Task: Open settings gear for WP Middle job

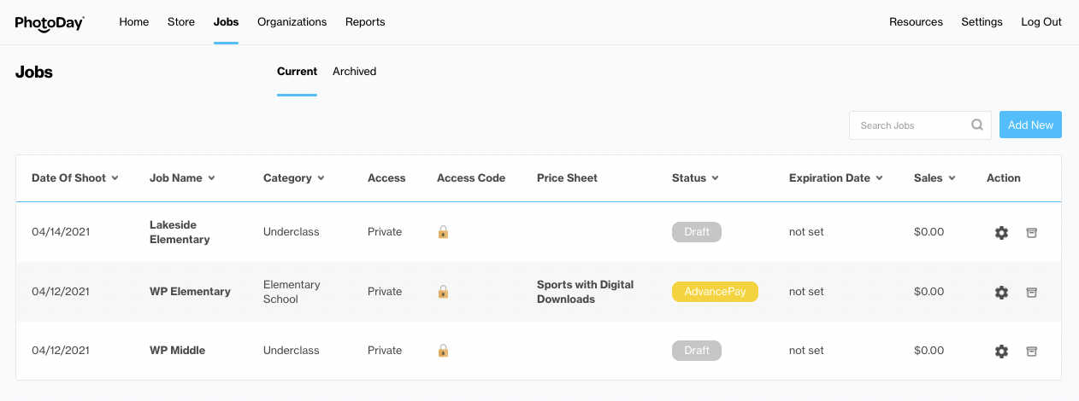Action: [1001, 351]
